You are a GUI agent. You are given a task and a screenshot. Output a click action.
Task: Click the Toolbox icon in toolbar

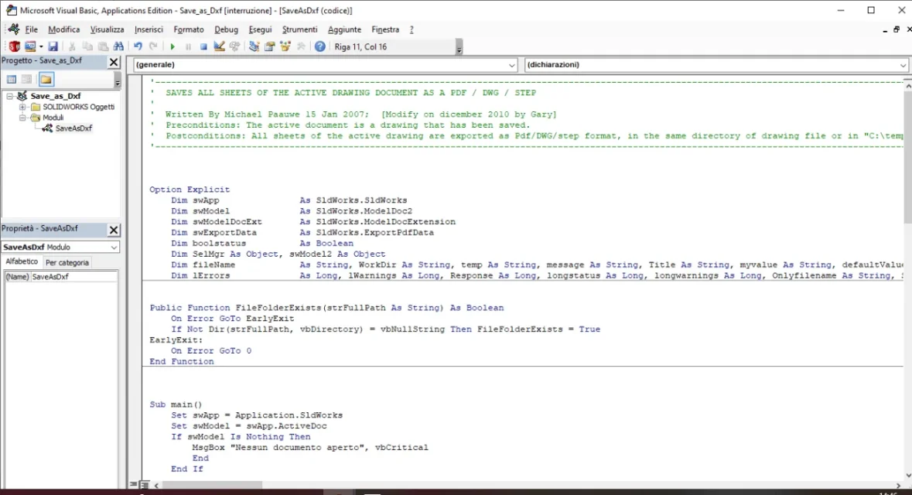point(301,46)
